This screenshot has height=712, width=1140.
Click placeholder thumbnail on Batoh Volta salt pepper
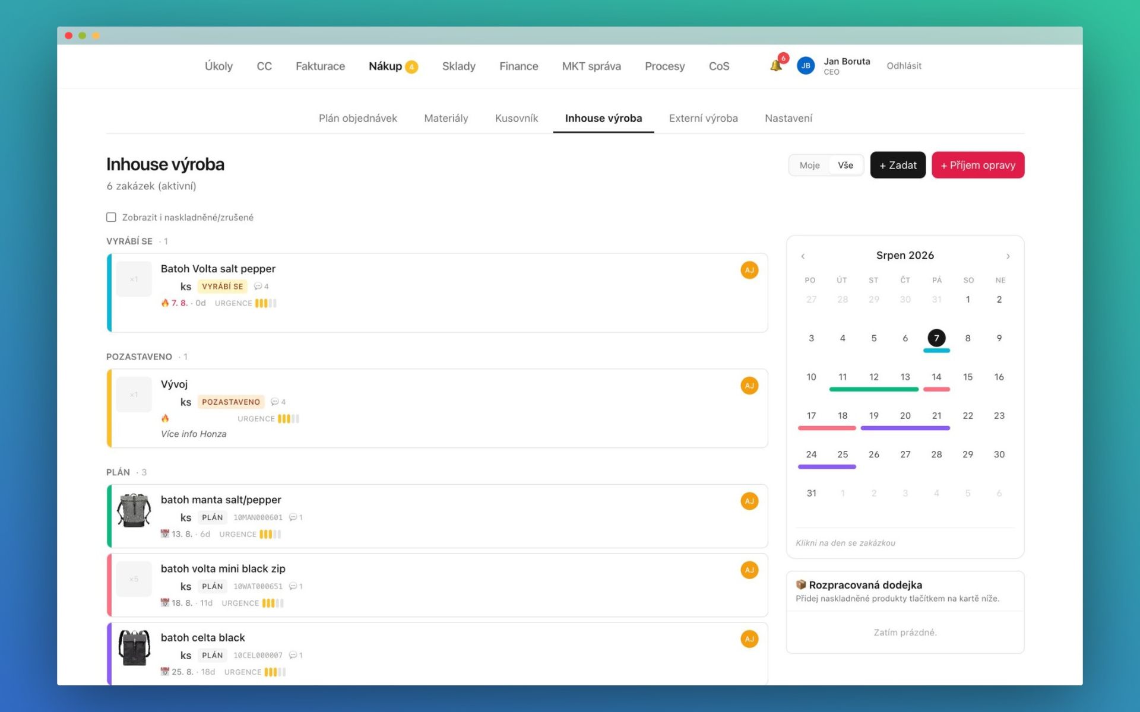[134, 279]
